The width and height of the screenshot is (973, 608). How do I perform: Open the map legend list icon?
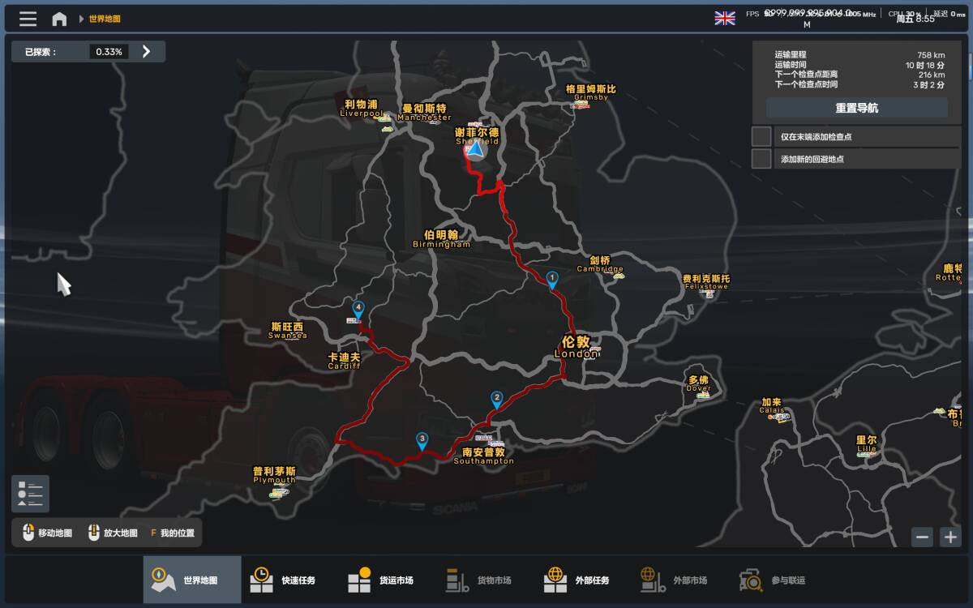point(30,494)
